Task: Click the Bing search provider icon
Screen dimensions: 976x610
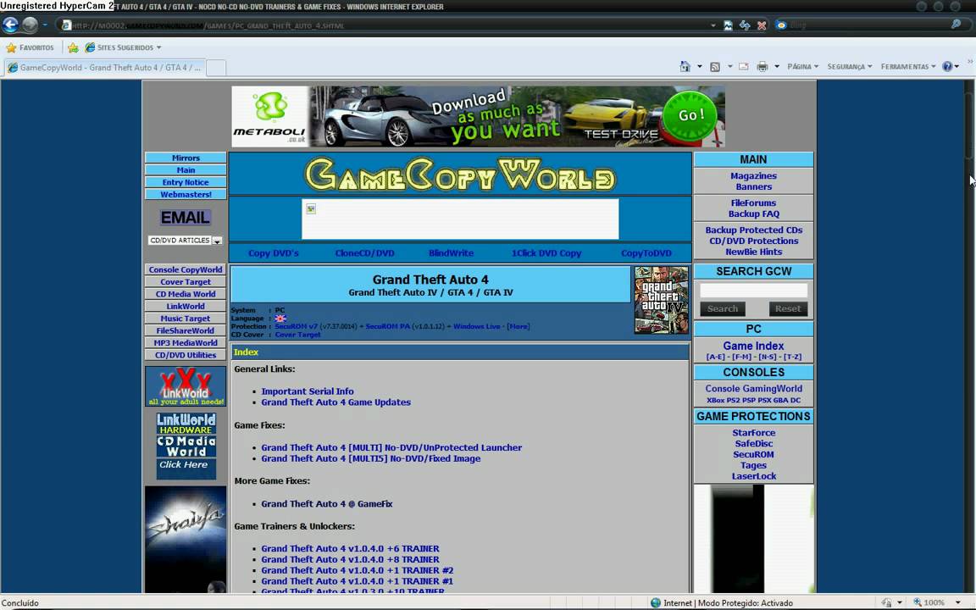Action: click(781, 25)
